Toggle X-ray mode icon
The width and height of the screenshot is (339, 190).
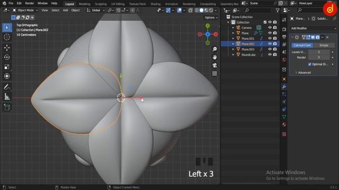[x=190, y=10]
